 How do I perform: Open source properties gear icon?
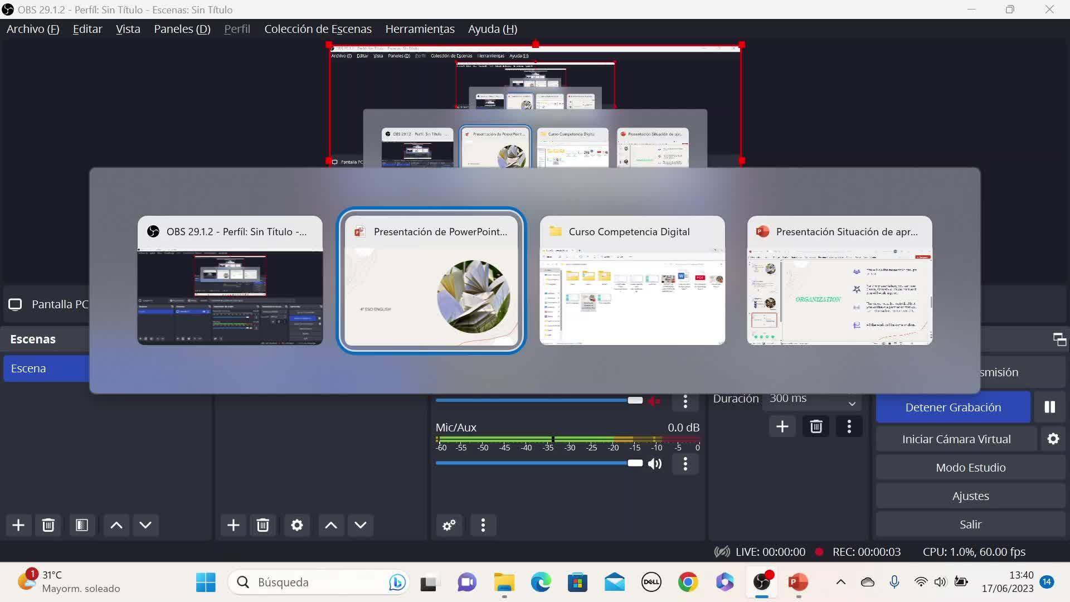(297, 525)
